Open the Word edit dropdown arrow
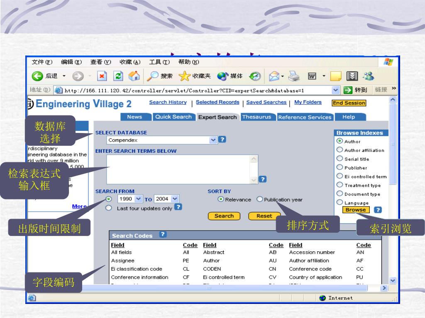The image size is (425, 318). pyautogui.click(x=324, y=76)
